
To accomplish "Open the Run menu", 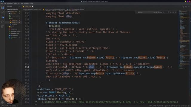I will [22, 4].
